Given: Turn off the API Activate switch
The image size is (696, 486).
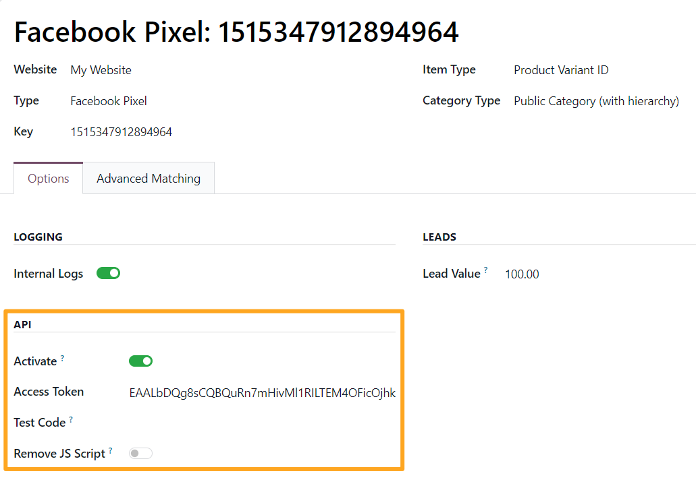Looking at the screenshot, I should [x=140, y=361].
